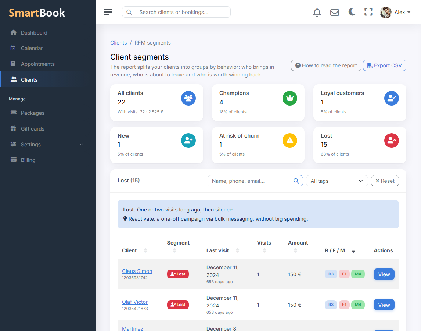
Task: Click Alex's profile avatar
Action: [386, 13]
